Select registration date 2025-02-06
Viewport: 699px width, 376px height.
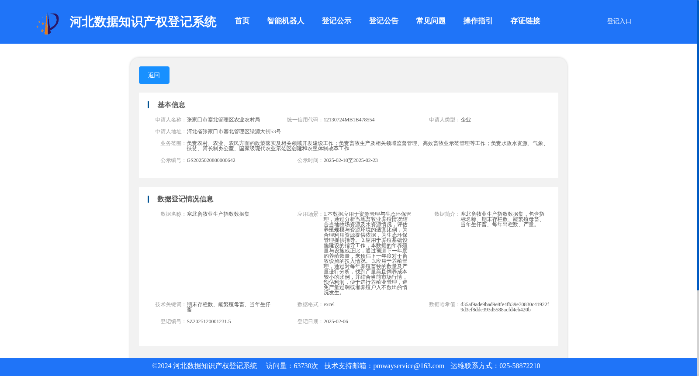(x=336, y=321)
